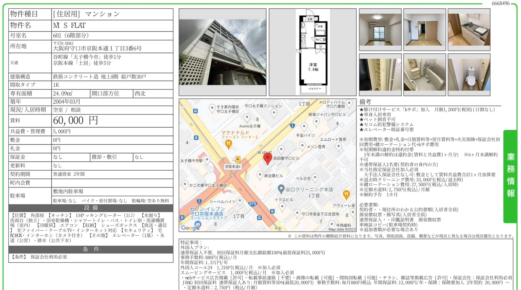This screenshot has height=290, width=521.
Task: Click the 寺西歯科 map pin
Action: click(x=332, y=224)
